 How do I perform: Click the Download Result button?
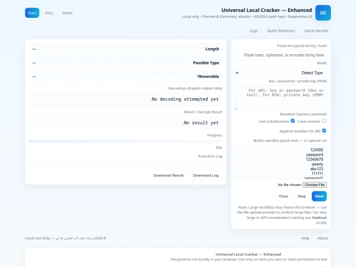coord(169,175)
